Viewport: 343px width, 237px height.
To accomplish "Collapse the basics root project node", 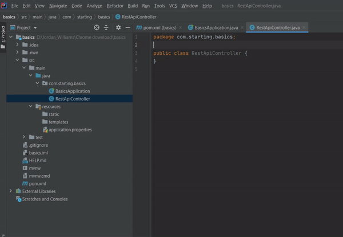I will tap(11, 37).
